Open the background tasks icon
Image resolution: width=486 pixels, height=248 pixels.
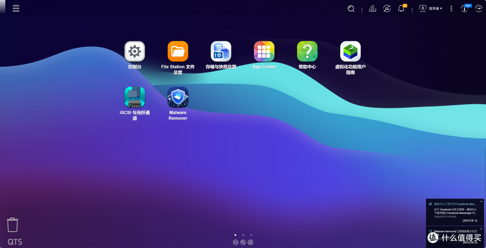[x=373, y=9]
